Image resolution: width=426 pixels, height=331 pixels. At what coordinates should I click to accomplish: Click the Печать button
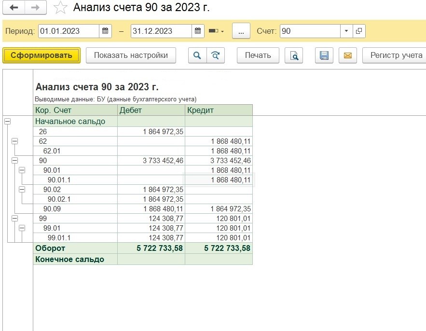click(x=258, y=55)
